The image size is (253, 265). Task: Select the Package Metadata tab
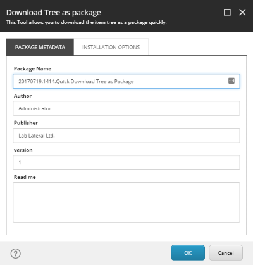pyautogui.click(x=40, y=47)
